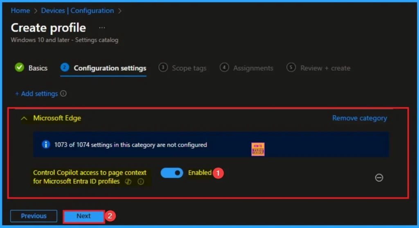Screen dimensions: 419x228
Task: Go to the Scope tags step
Action: click(182, 68)
